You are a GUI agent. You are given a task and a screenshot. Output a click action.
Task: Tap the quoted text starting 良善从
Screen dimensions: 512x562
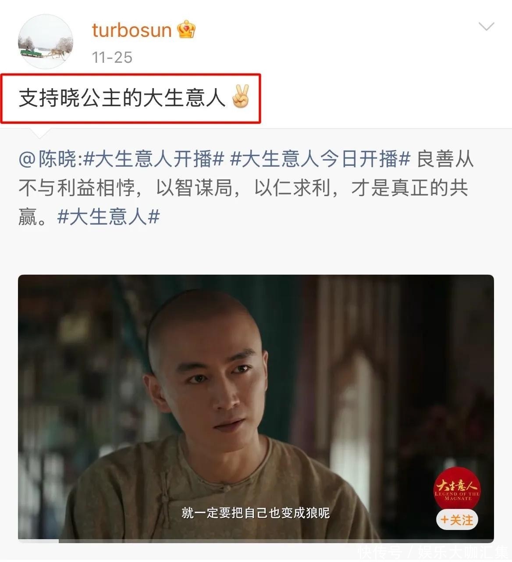[x=444, y=159]
